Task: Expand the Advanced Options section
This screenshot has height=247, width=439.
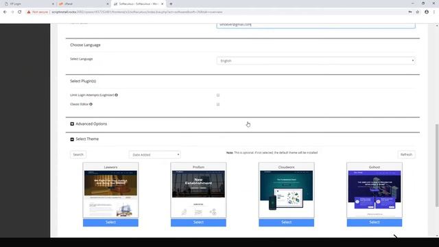Action: (x=88, y=123)
